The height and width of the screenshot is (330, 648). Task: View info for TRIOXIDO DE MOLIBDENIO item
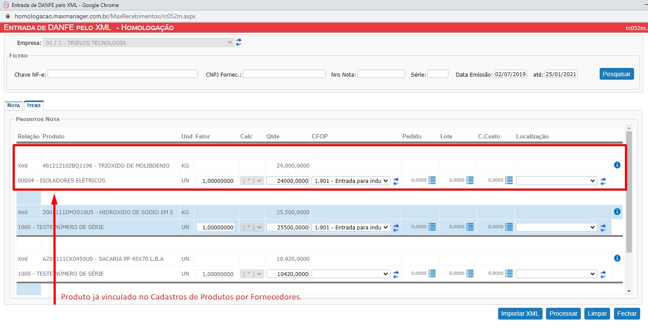pos(617,165)
